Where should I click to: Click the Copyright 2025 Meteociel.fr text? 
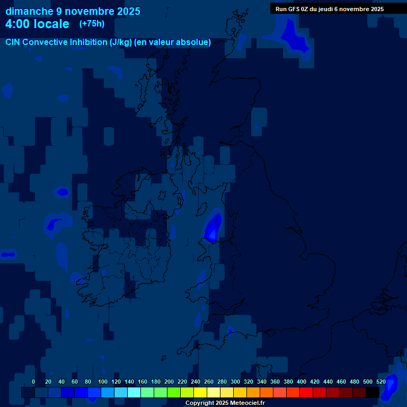[x=225, y=403]
